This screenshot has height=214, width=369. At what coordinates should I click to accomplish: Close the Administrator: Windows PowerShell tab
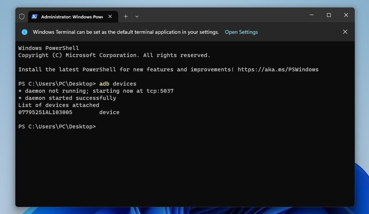tap(110, 17)
